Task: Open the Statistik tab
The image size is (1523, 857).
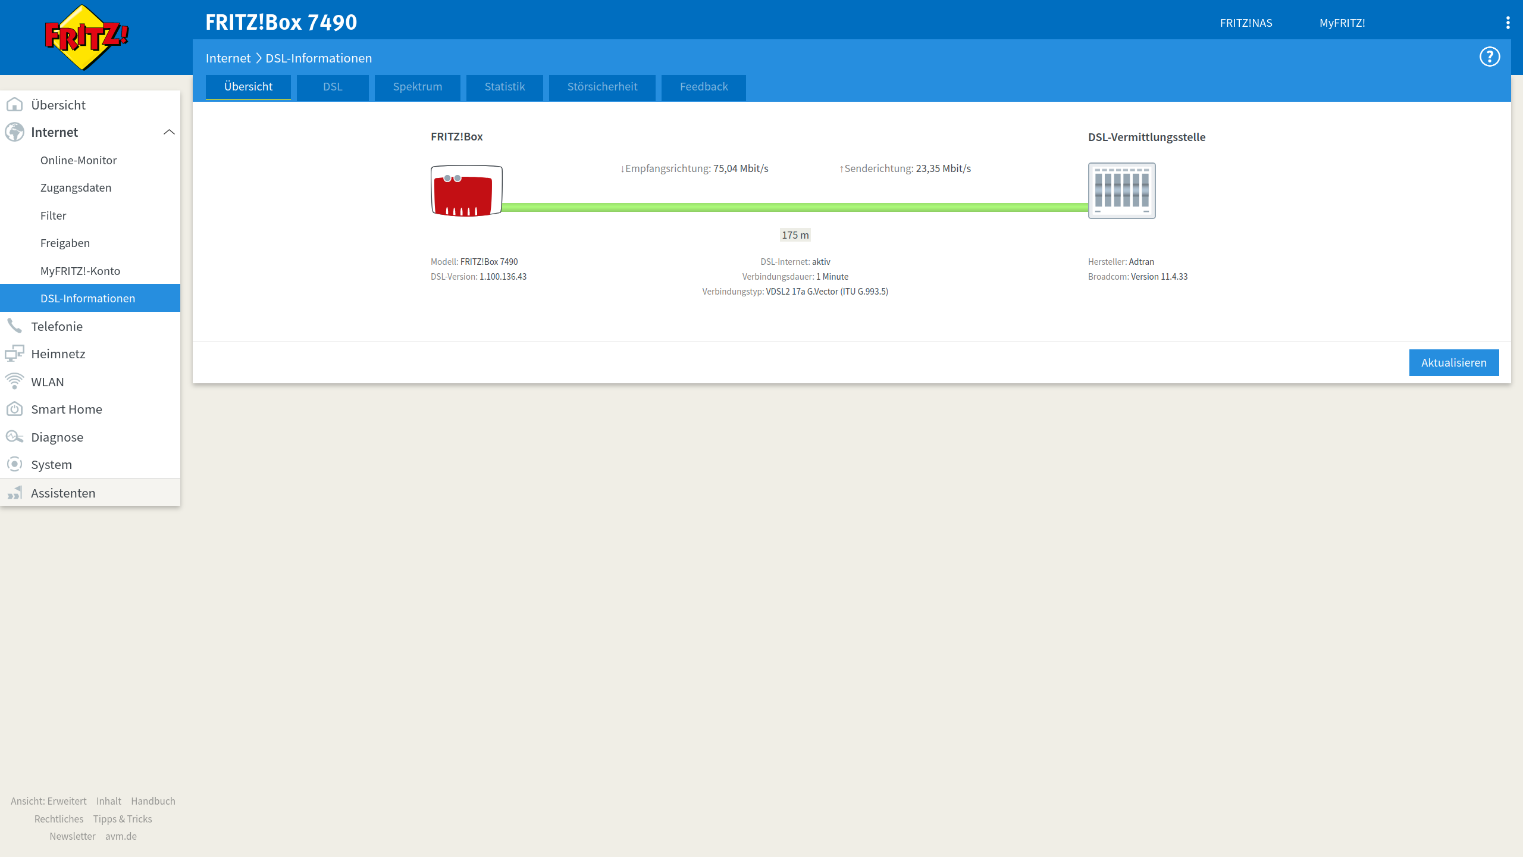Action: coord(504,87)
